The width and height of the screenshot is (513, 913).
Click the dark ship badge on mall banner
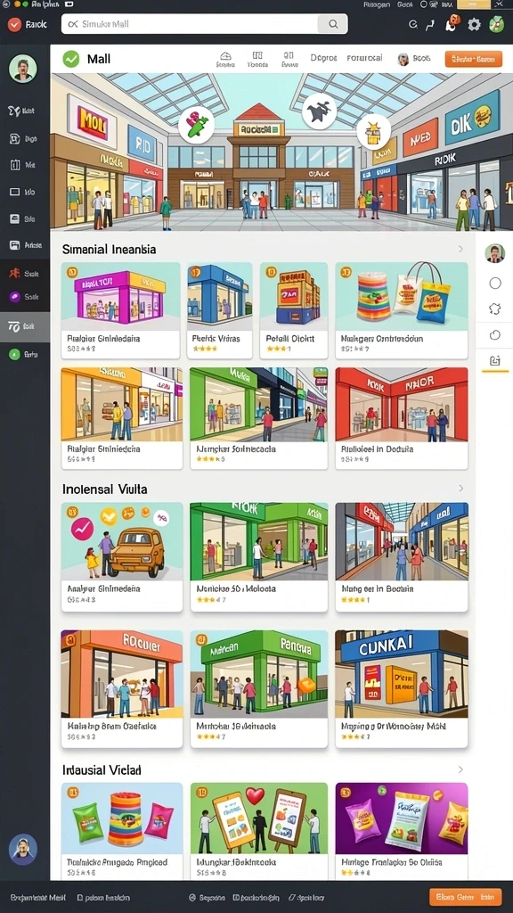click(x=320, y=111)
